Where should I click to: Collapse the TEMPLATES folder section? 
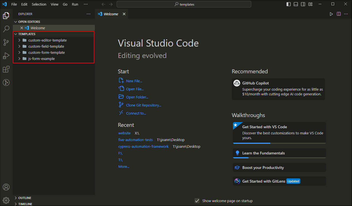16,34
